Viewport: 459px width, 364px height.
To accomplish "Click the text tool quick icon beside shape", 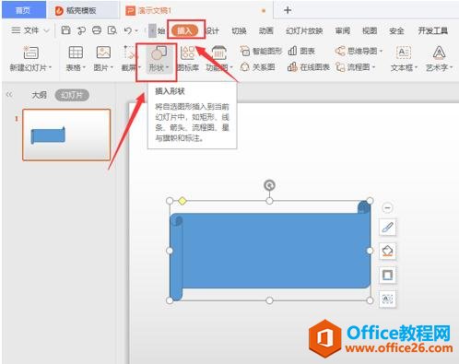I will 387,299.
